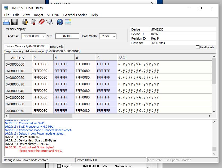Select row header 0x08000070
222x168 pixels.
tap(18, 111)
